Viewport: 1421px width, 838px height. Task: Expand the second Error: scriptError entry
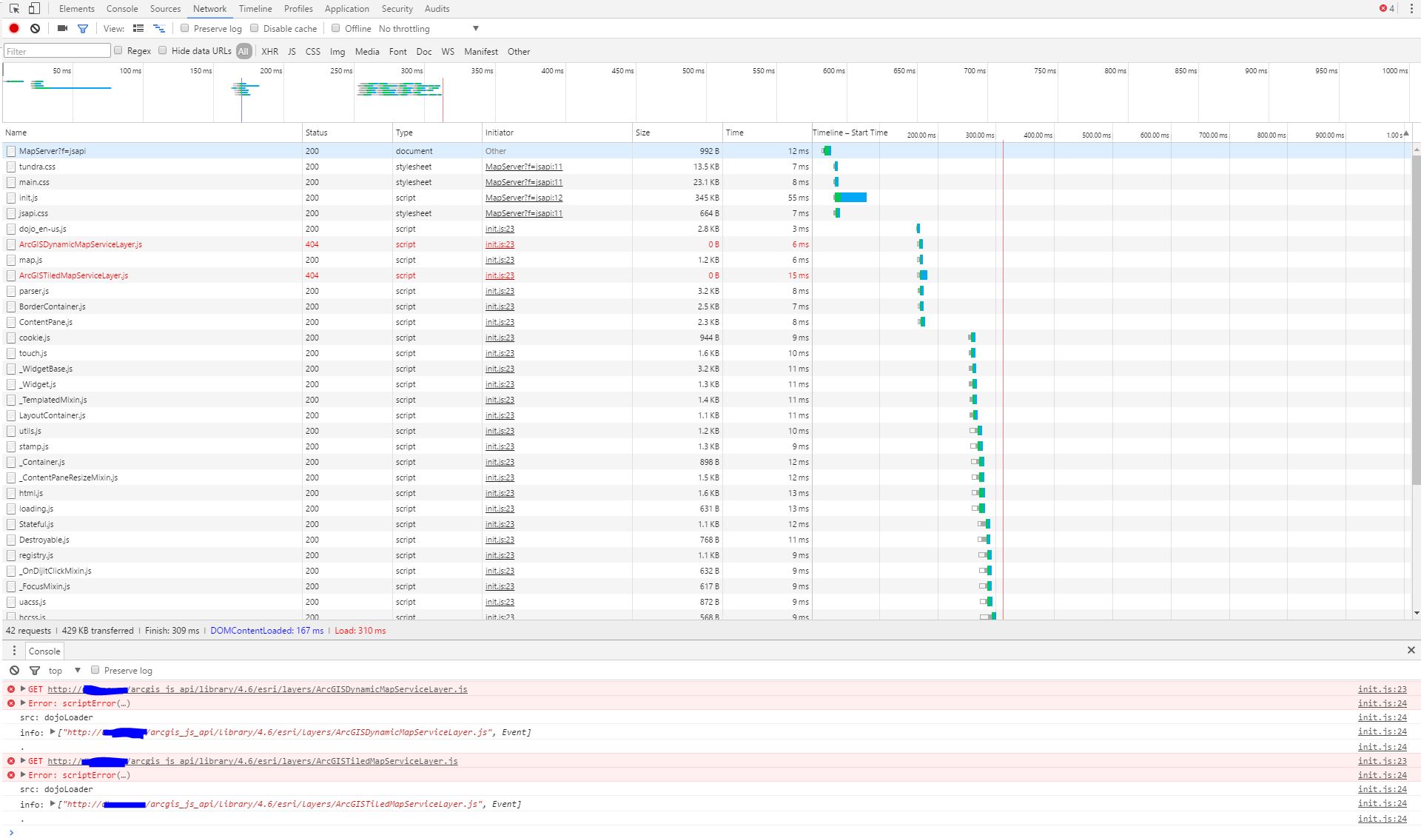coord(23,774)
